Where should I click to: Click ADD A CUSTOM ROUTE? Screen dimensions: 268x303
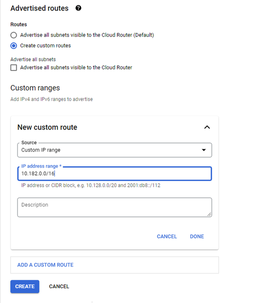[45, 265]
